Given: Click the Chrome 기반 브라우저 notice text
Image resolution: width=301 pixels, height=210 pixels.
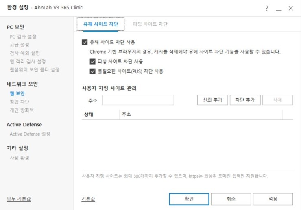Looking at the screenshot, I should click(185, 52).
